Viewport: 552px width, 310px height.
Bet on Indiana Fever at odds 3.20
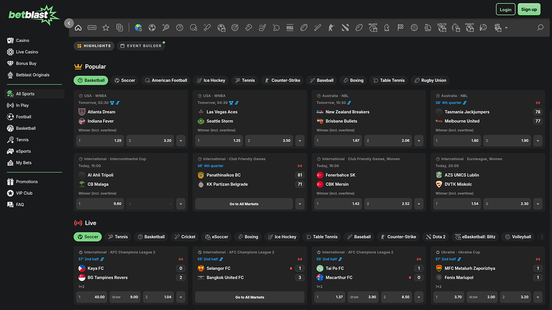(x=150, y=141)
